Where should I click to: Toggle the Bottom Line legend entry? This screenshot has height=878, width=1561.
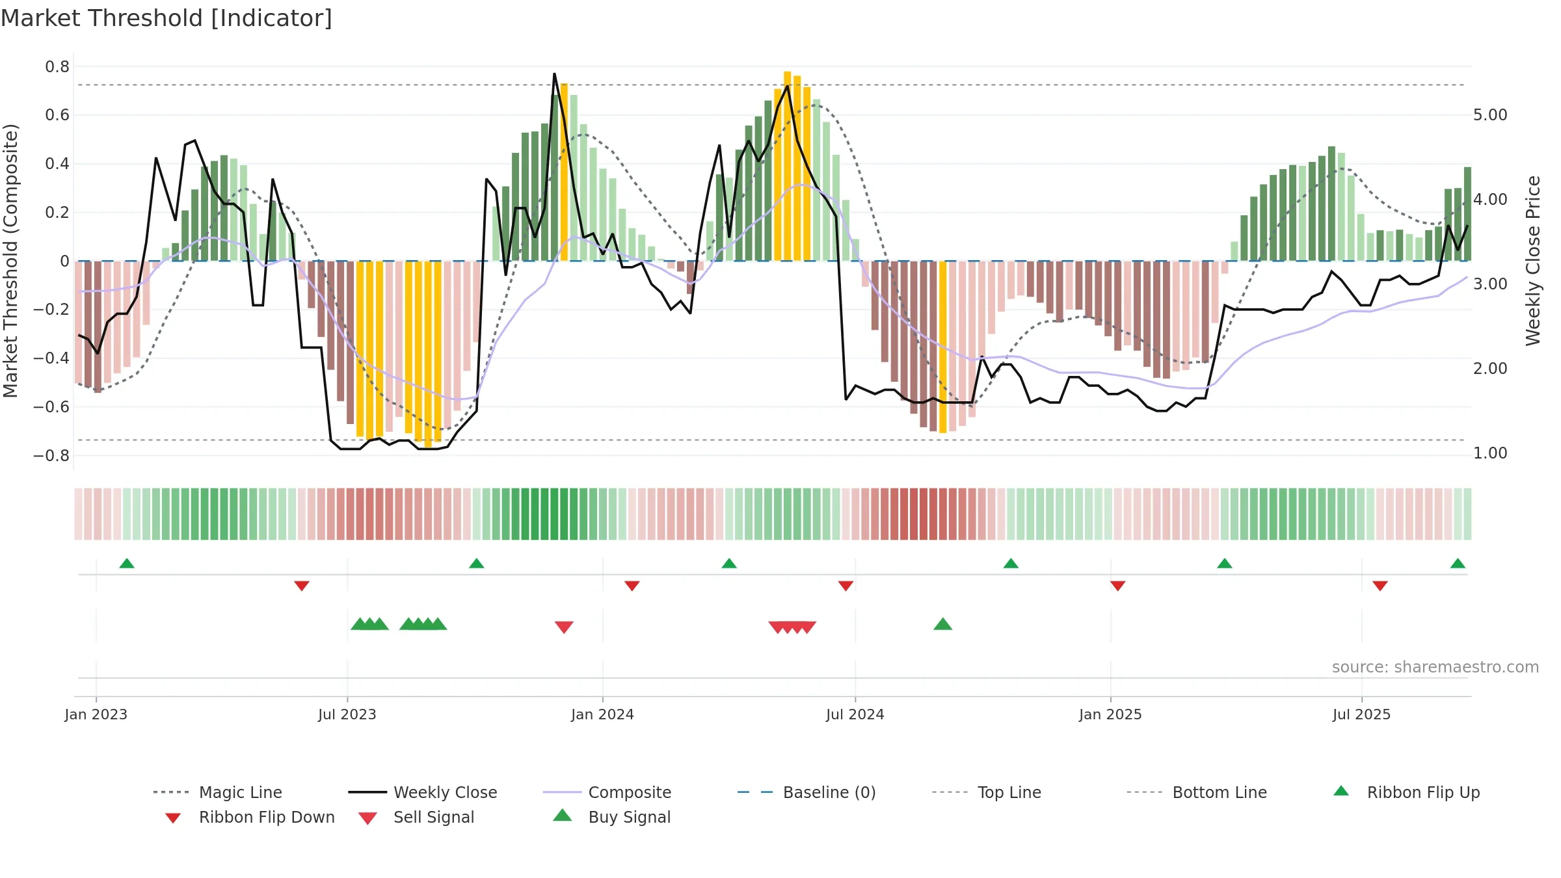(x=1197, y=792)
